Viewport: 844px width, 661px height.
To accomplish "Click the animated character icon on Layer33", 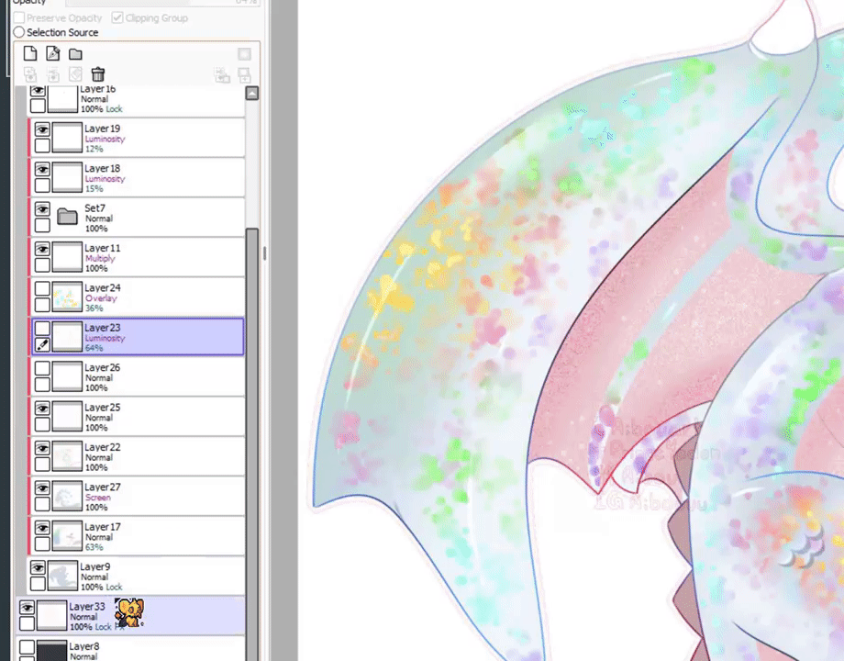I will [x=129, y=612].
